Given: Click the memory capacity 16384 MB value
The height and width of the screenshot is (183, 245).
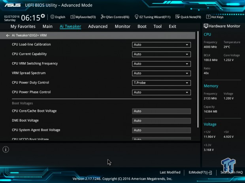Looking at the screenshot, I should point(210,111).
